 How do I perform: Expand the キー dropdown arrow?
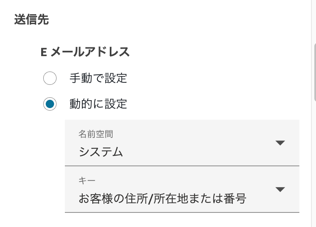[280, 190]
